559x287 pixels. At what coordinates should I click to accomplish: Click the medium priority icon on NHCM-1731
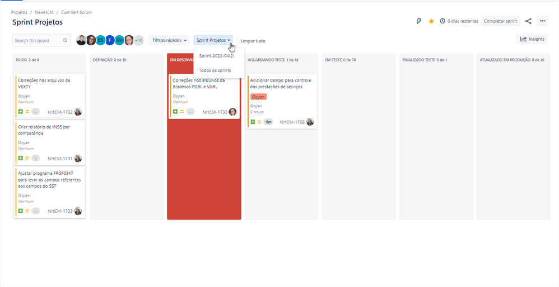(27, 158)
